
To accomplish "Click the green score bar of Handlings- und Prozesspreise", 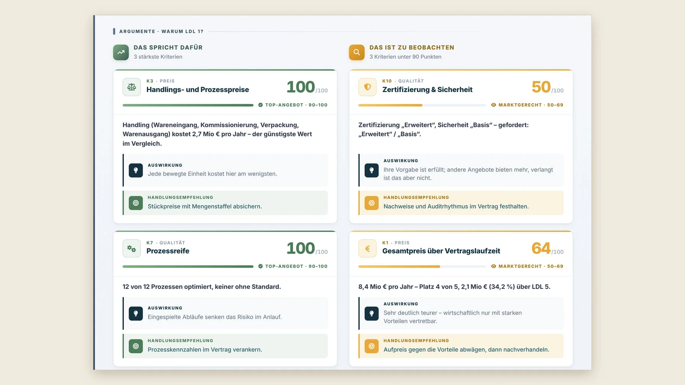I will 188,105.
